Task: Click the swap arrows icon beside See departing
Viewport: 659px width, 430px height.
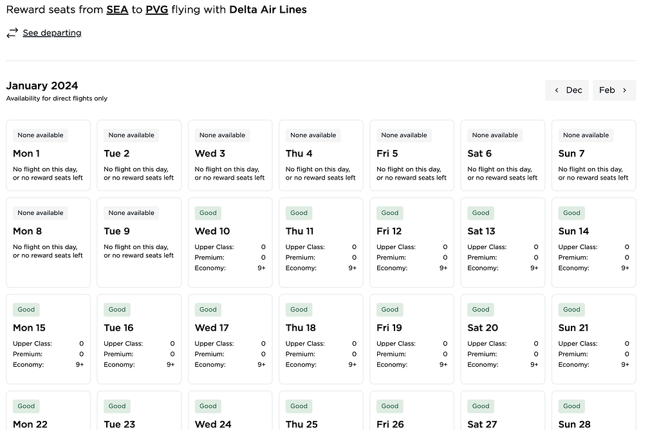Action: [12, 33]
